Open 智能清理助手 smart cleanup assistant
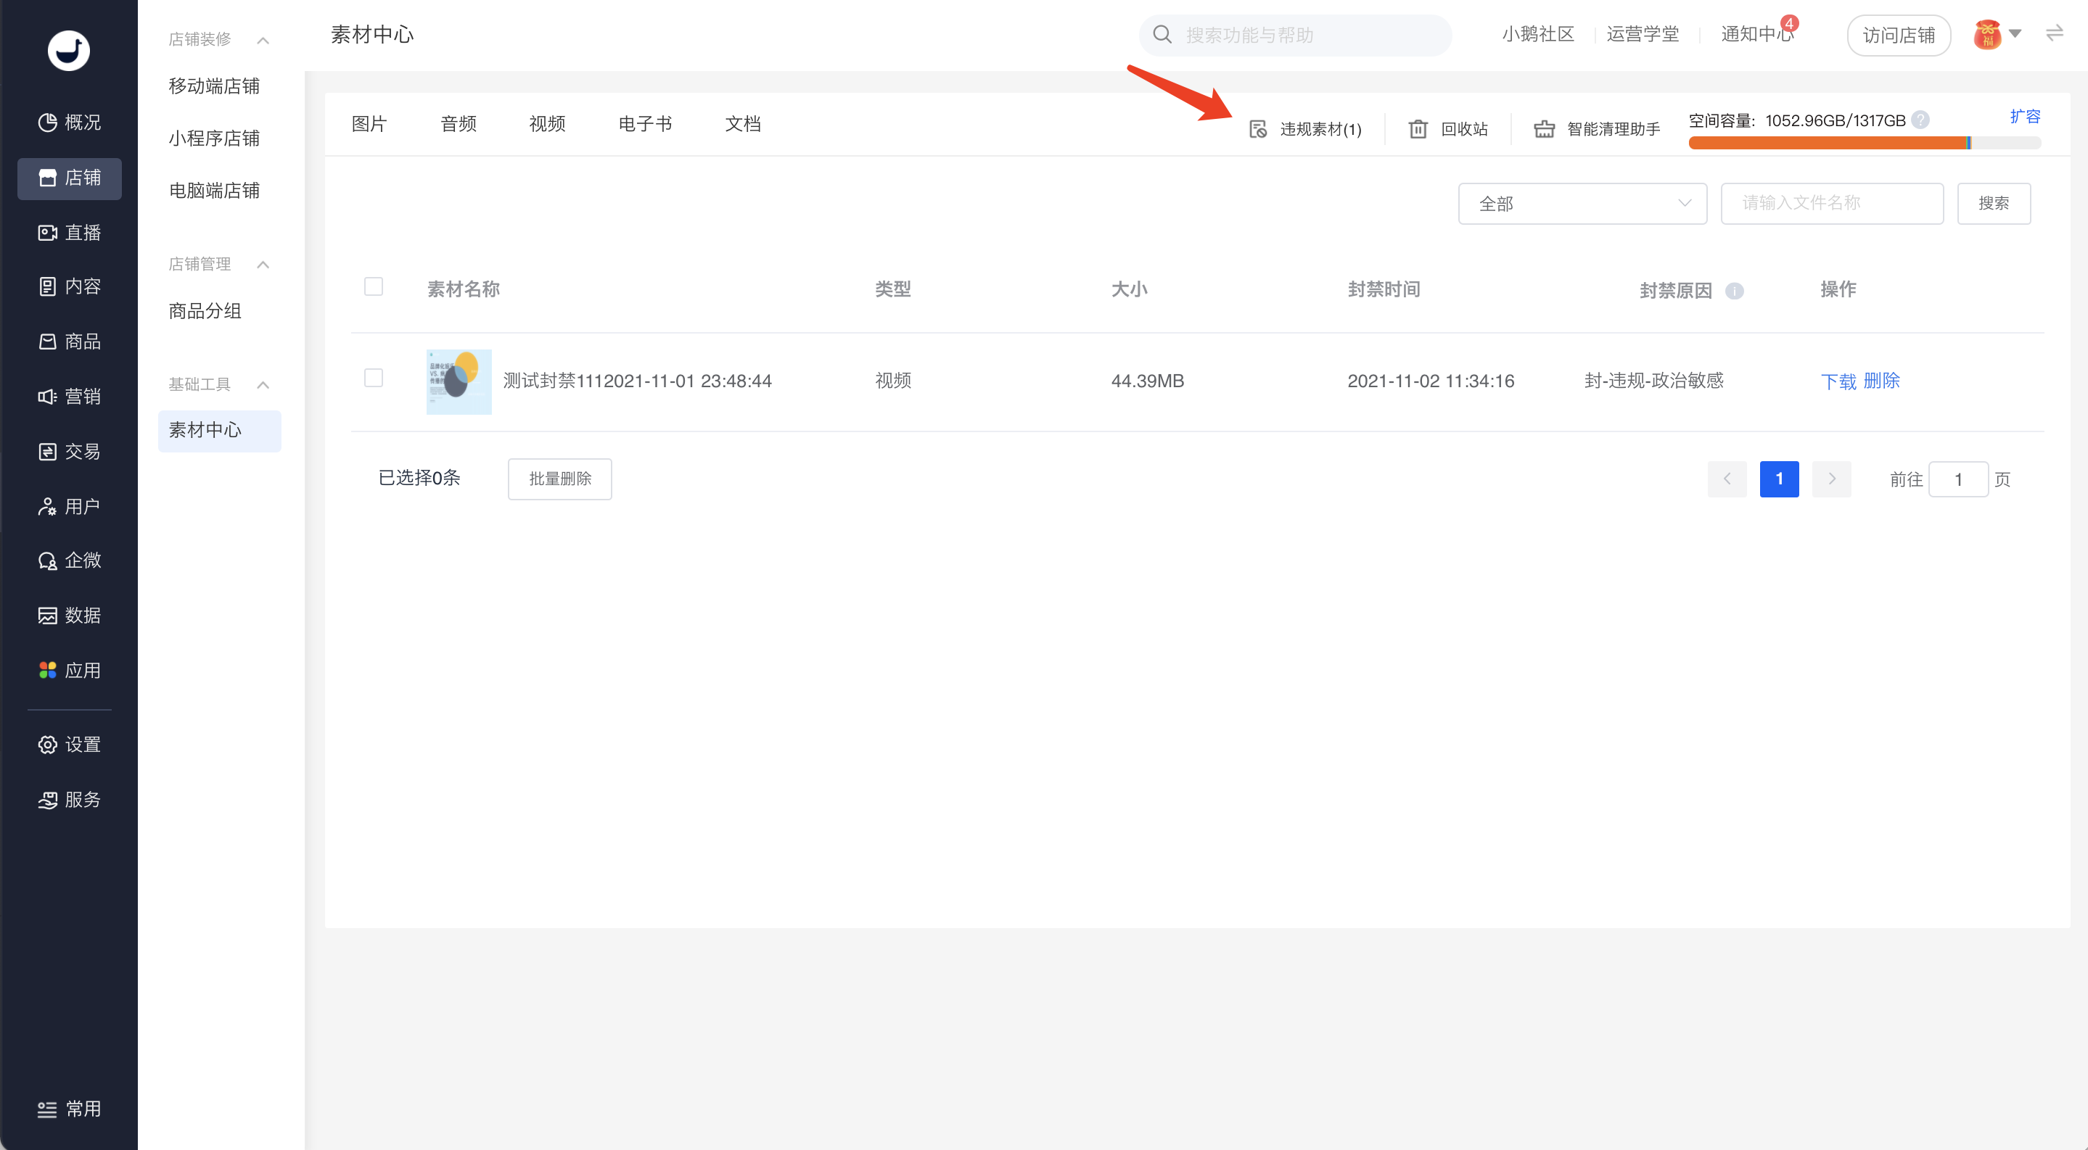 [x=1597, y=129]
